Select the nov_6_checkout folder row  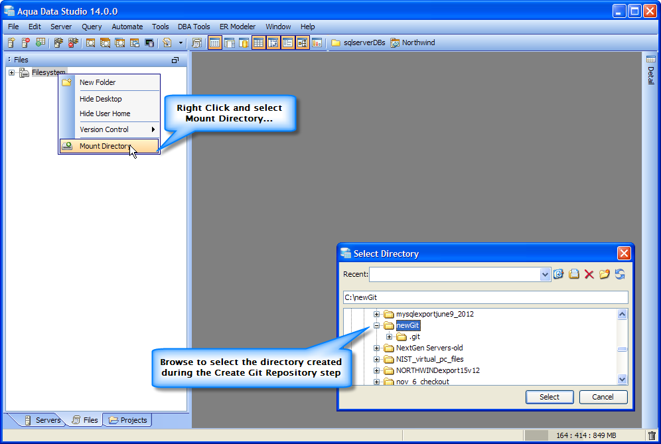(x=422, y=382)
